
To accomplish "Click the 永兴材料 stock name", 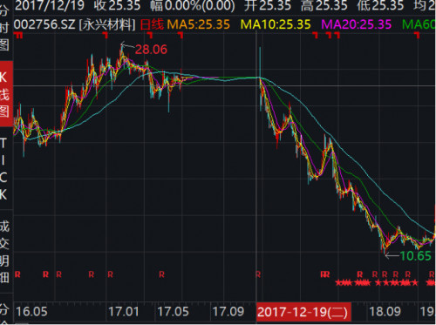I will tap(107, 25).
